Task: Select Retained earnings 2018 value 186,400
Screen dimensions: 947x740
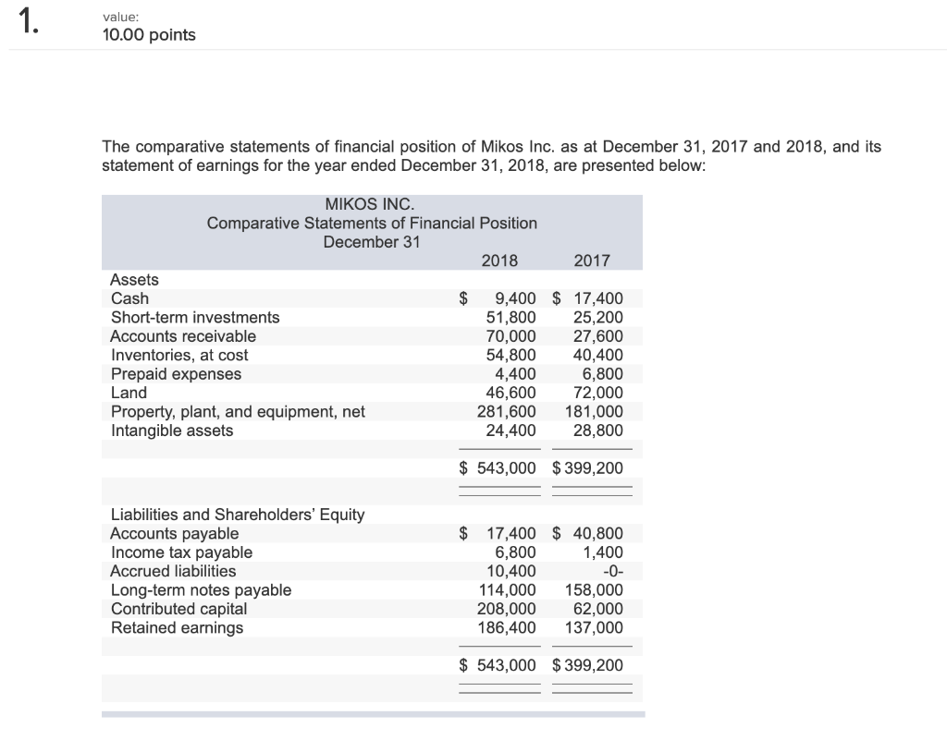Action: [x=507, y=628]
